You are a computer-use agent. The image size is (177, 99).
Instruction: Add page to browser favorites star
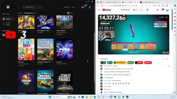pos(150,5)
